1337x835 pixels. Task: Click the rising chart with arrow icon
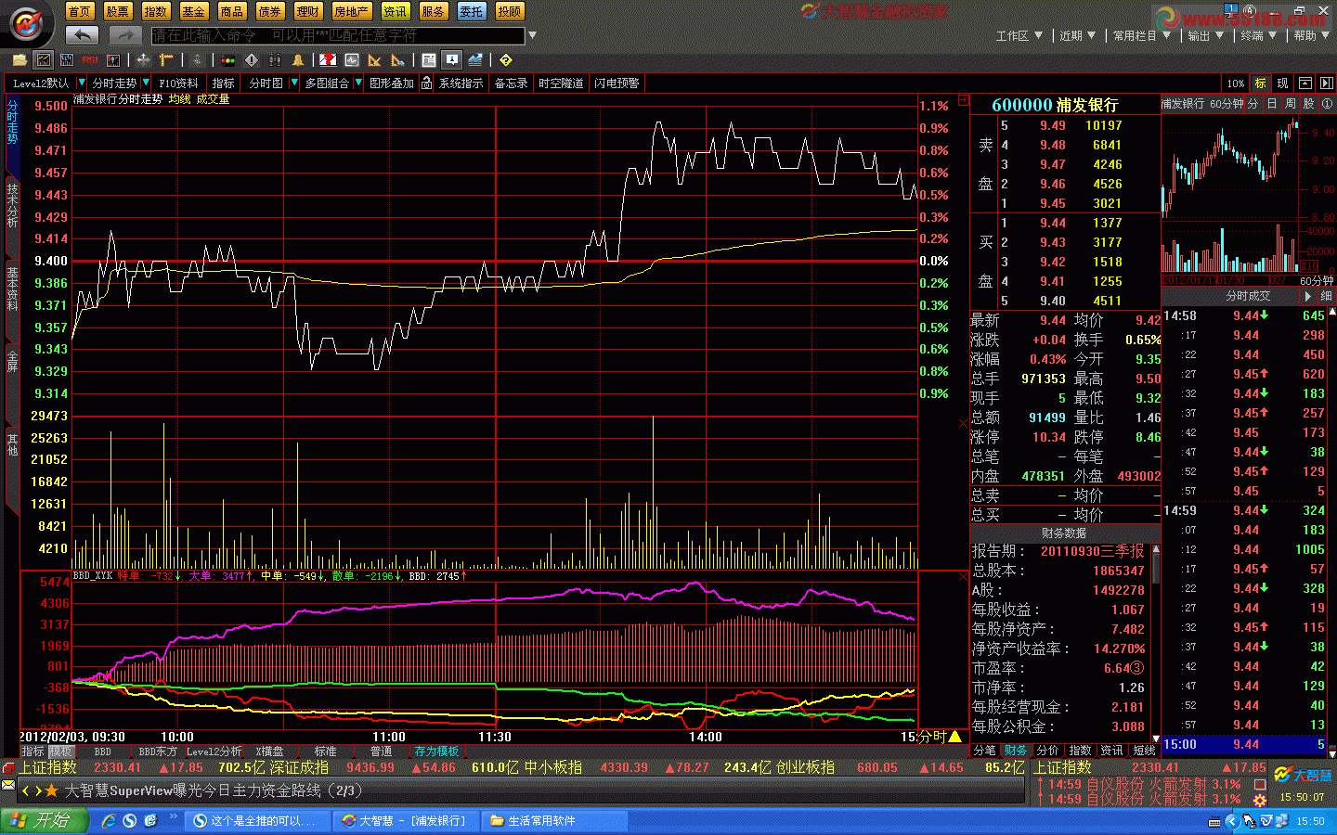(475, 60)
